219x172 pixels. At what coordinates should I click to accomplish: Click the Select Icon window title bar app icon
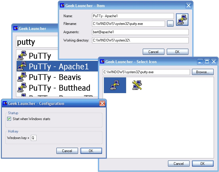coord(102,61)
